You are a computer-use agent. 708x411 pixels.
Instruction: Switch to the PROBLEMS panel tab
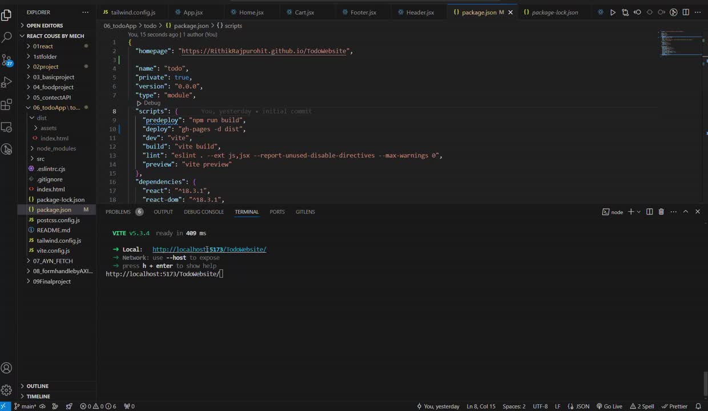[118, 212]
